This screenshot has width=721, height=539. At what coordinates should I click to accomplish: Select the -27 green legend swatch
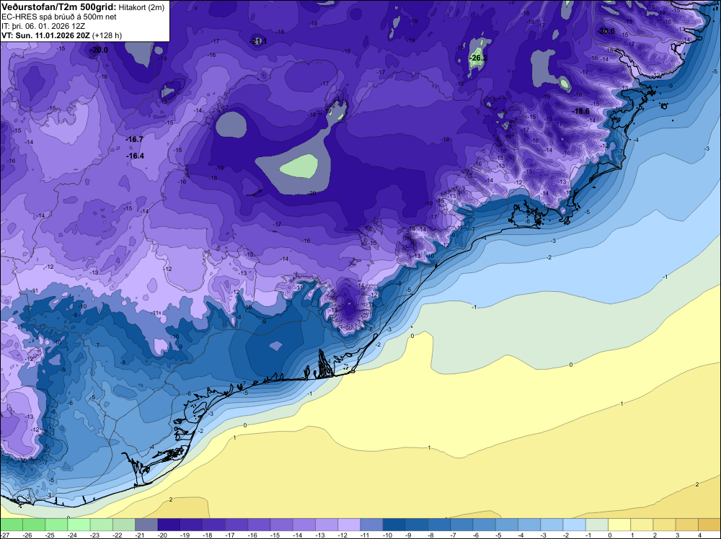coord(11,525)
